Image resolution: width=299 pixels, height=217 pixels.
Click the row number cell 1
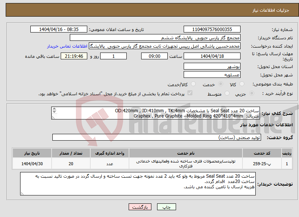(x=287, y=164)
